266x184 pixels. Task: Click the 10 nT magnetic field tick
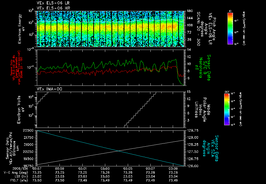point(189,64)
